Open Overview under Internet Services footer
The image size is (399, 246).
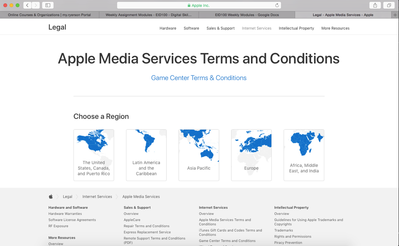point(206,214)
